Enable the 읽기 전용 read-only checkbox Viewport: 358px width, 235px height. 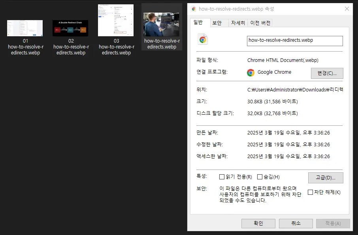point(222,177)
